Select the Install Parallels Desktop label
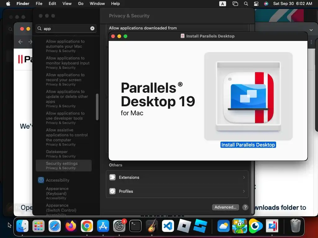 click(x=248, y=145)
